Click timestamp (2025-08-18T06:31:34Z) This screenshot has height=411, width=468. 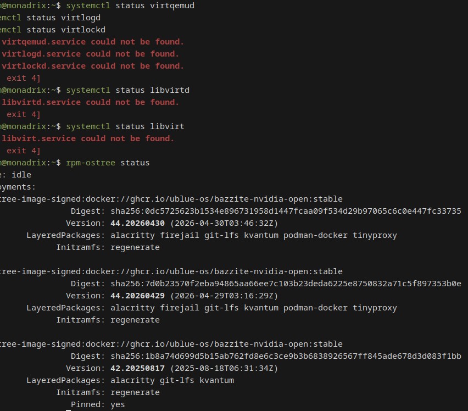(224, 368)
